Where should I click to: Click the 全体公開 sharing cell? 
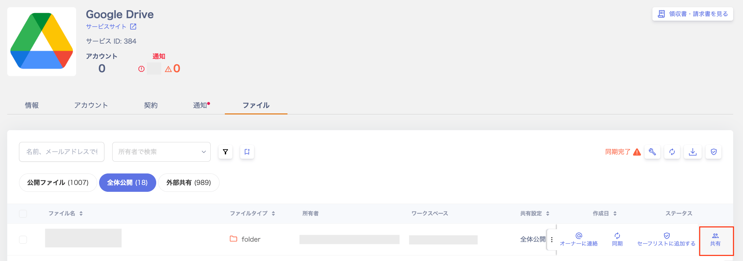click(x=533, y=239)
